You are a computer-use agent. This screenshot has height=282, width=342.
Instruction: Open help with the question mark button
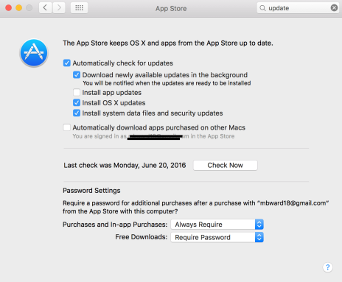[327, 267]
